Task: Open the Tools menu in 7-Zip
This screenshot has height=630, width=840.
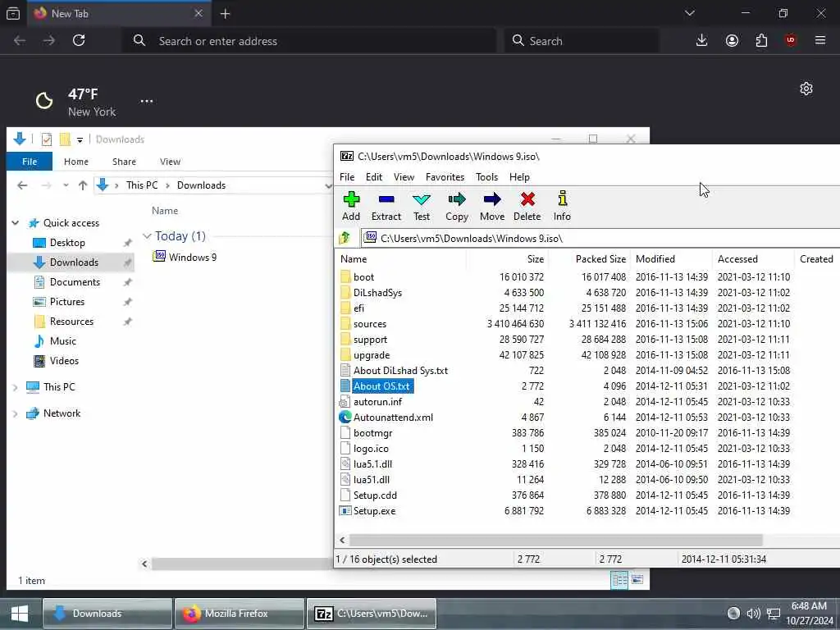Action: click(x=486, y=177)
